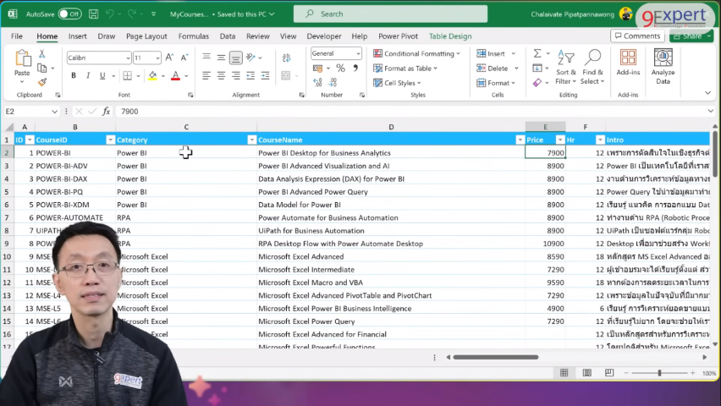Toggle Middle Align in Alignment group

[x=221, y=58]
